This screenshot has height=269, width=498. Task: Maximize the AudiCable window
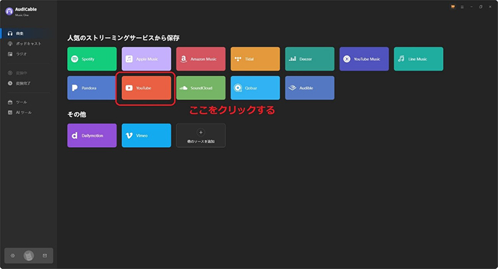(481, 7)
